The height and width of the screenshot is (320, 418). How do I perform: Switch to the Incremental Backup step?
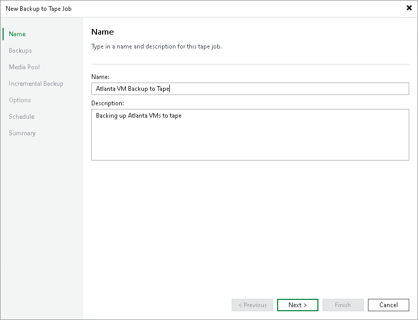[x=36, y=84]
